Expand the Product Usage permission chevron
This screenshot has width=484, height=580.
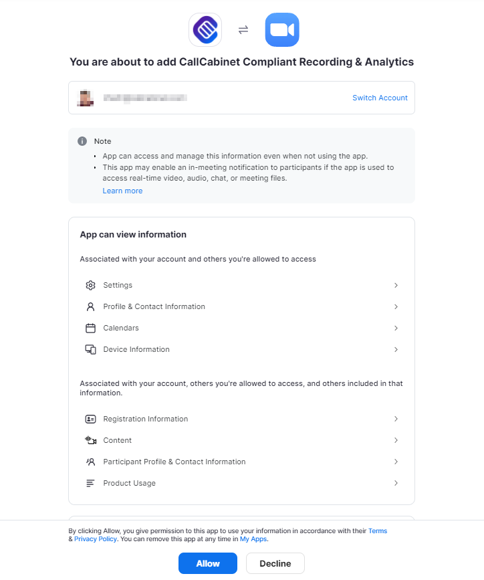396,483
